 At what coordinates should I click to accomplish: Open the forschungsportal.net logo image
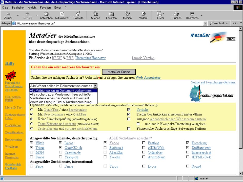(212, 94)
